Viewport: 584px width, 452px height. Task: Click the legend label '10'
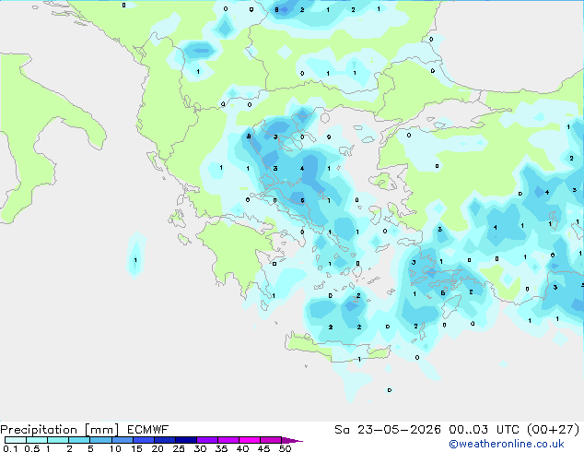click(115, 448)
